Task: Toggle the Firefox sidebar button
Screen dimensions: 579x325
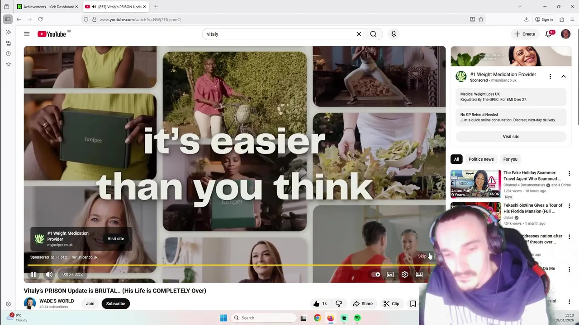Action: (8, 19)
